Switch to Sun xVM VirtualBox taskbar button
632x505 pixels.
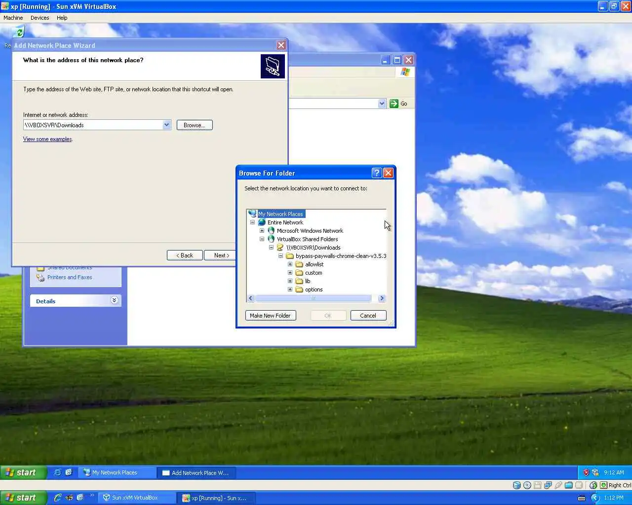coord(137,498)
